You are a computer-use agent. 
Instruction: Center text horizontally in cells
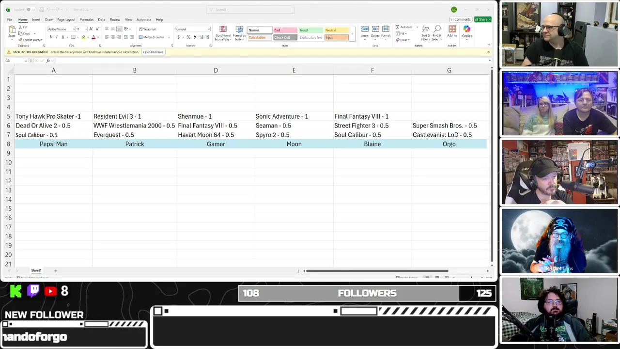(x=113, y=37)
